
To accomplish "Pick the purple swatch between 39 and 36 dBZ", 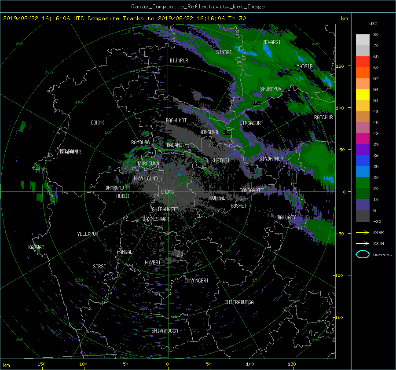I will click(x=363, y=150).
